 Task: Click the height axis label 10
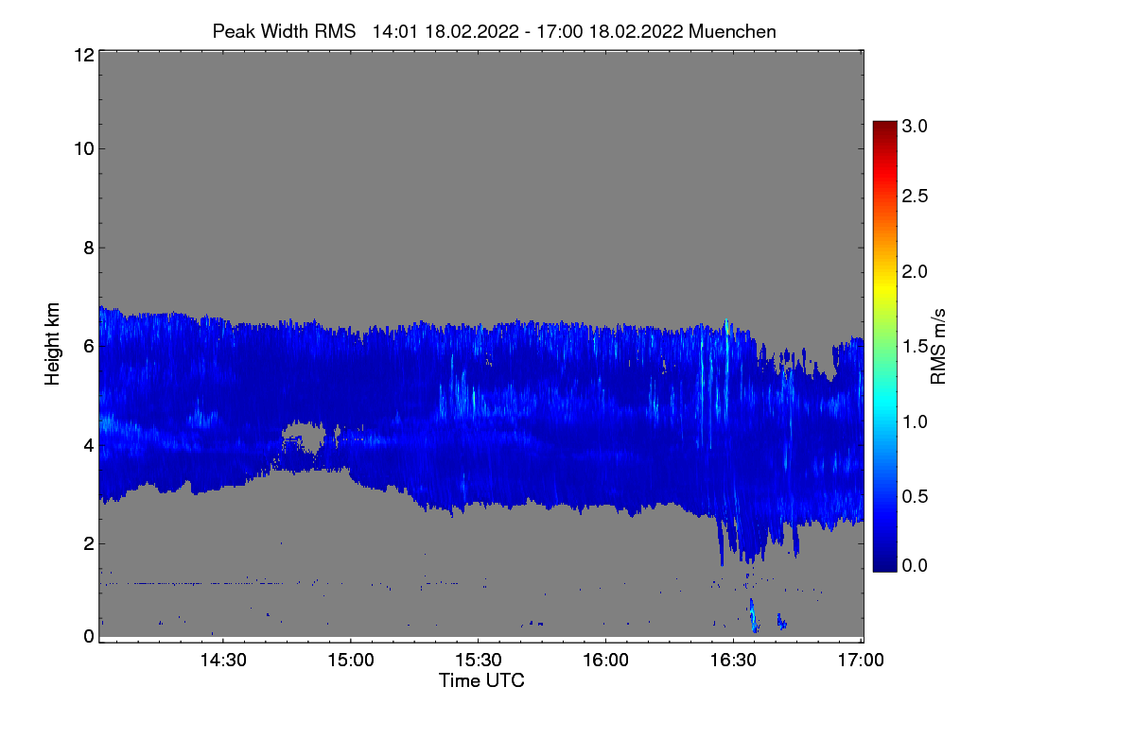pos(82,148)
